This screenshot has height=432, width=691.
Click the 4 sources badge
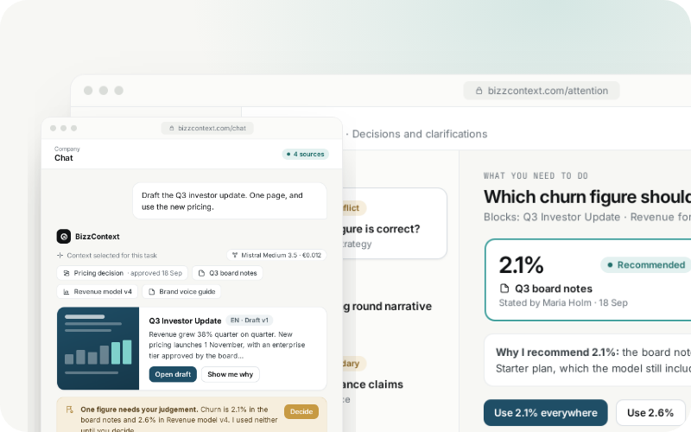[x=306, y=154]
